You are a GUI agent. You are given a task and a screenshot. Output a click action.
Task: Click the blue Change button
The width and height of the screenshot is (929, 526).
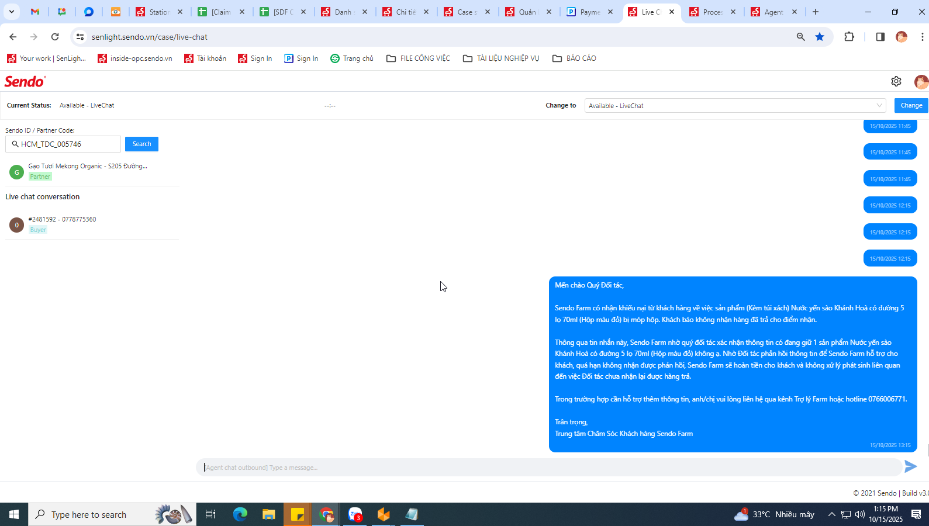tap(911, 105)
